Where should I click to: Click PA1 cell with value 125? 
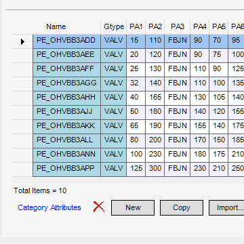tap(136, 169)
